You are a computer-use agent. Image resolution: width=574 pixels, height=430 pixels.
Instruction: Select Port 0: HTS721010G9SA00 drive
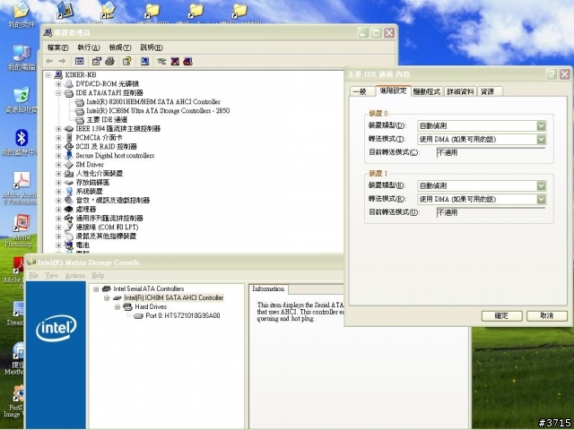[182, 315]
